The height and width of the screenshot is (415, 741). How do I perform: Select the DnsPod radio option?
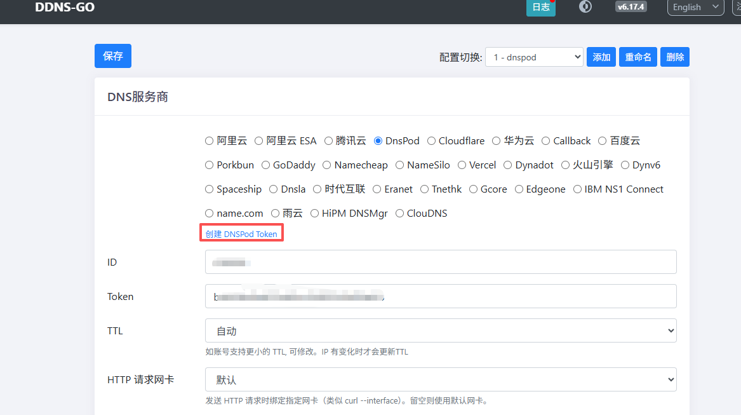pyautogui.click(x=378, y=141)
